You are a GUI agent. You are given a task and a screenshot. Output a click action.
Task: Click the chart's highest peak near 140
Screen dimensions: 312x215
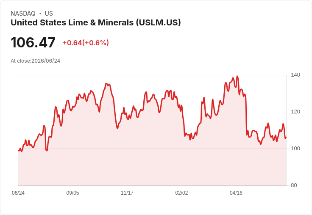pyautogui.click(x=237, y=76)
